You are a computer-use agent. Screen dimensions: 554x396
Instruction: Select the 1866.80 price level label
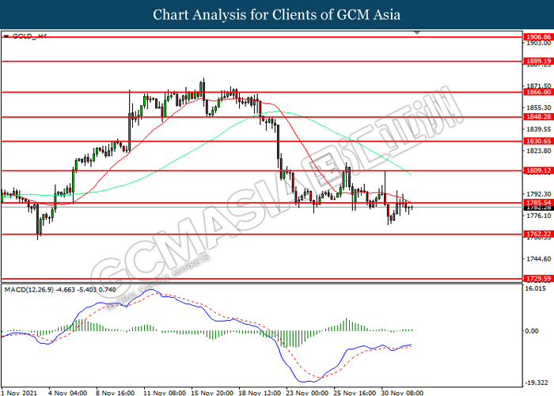click(538, 92)
